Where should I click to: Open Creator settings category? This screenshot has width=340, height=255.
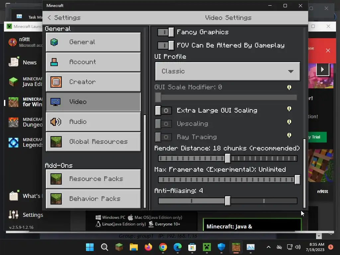coord(93,82)
